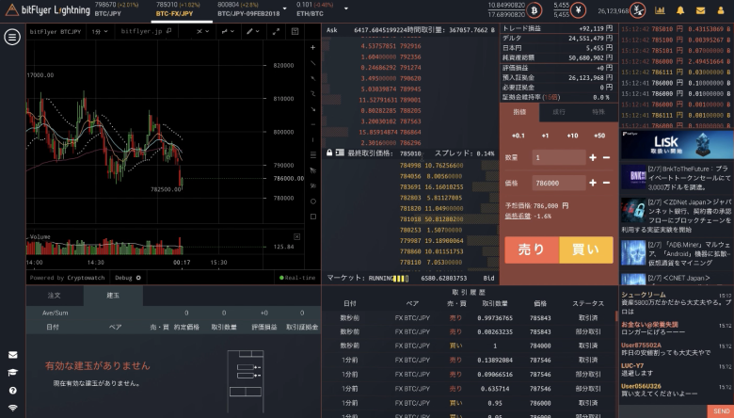
Task: Click the save chart icon
Action: point(295,31)
